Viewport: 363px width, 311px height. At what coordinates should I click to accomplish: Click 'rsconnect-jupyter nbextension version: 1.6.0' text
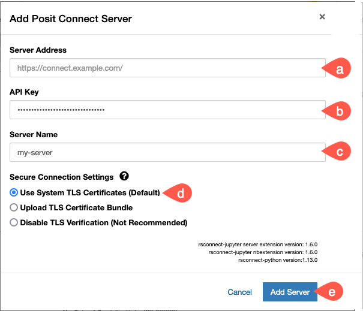[x=263, y=252]
